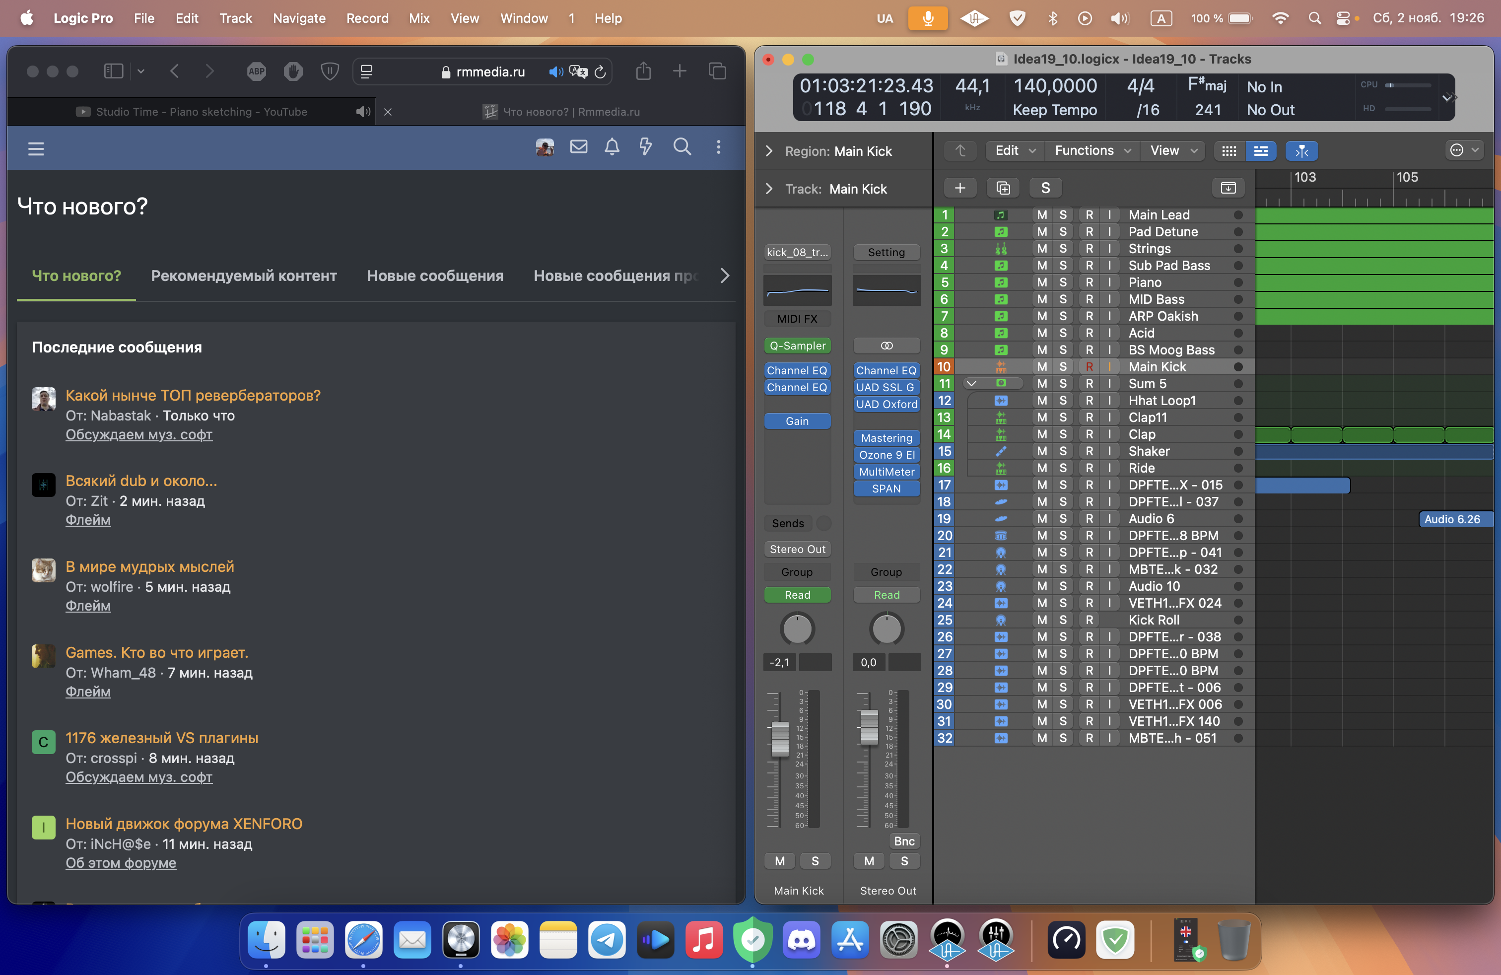Open the forum mail inbox icon
This screenshot has width=1501, height=975.
[x=578, y=147]
